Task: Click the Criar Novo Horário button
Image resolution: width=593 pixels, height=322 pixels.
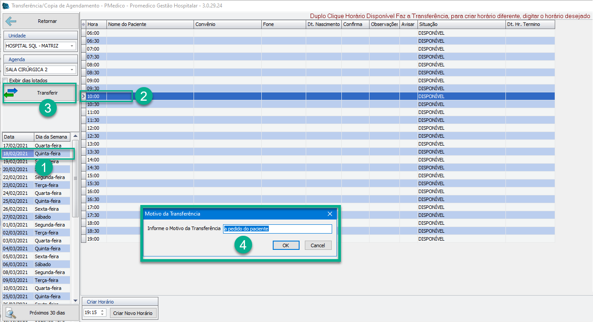Action: click(x=133, y=313)
